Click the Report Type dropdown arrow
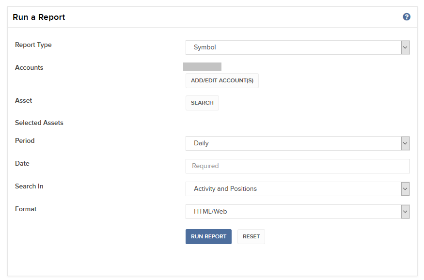 [x=405, y=47]
